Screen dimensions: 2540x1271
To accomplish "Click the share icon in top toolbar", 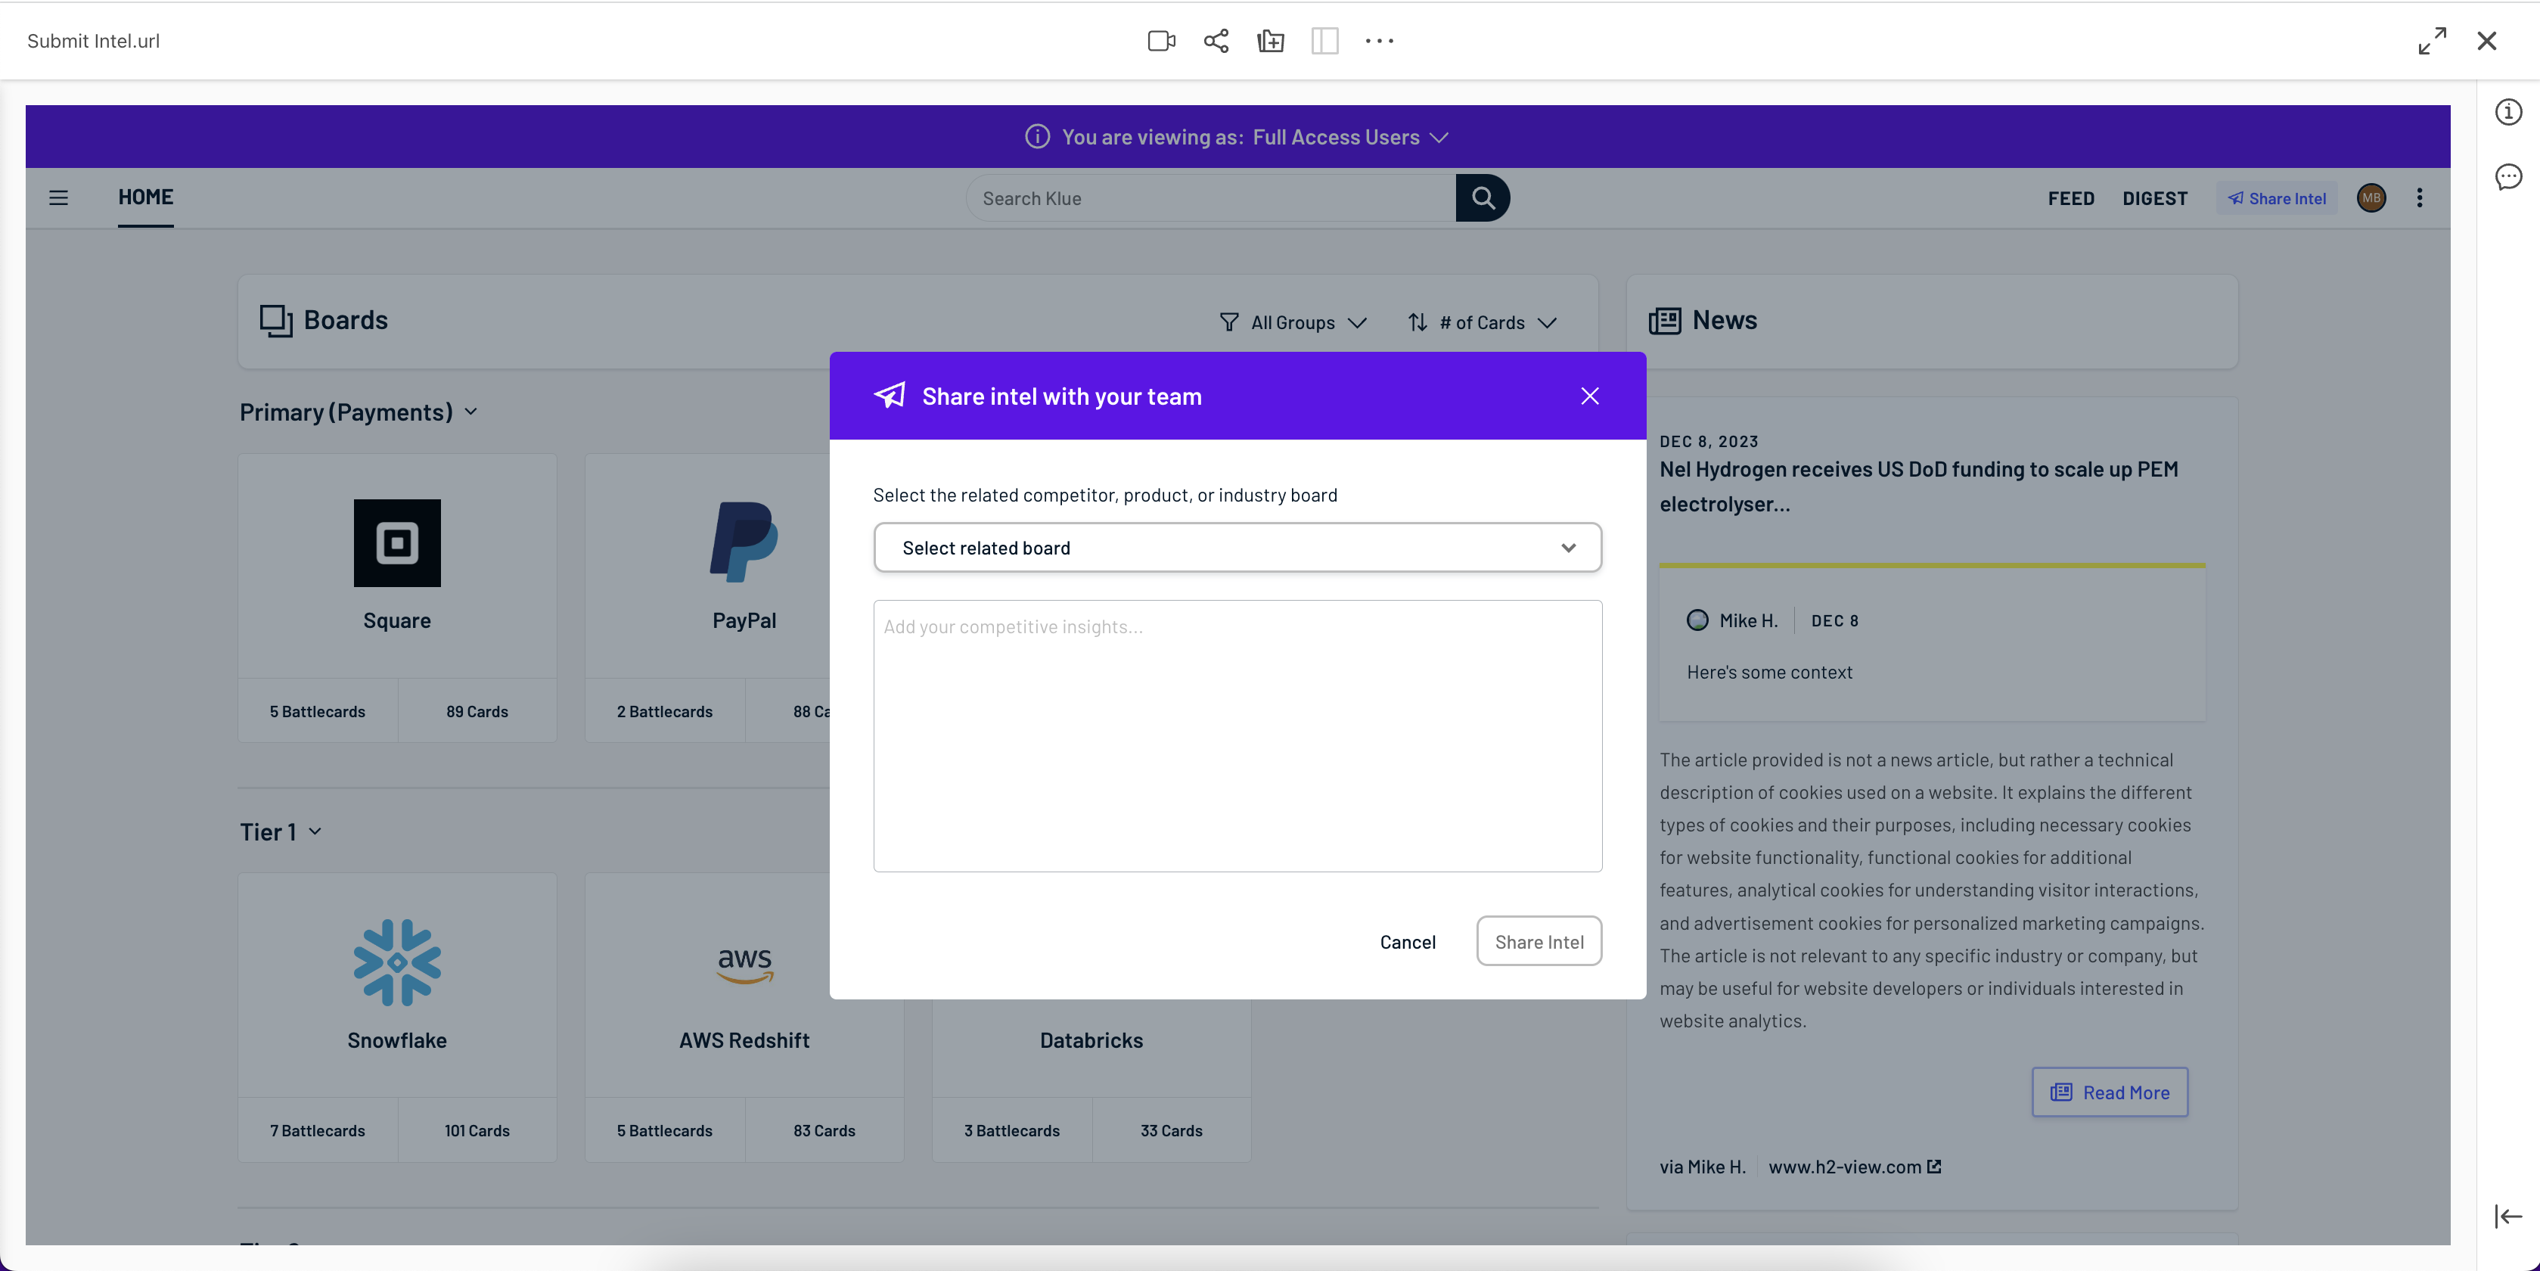I will click(1216, 40).
